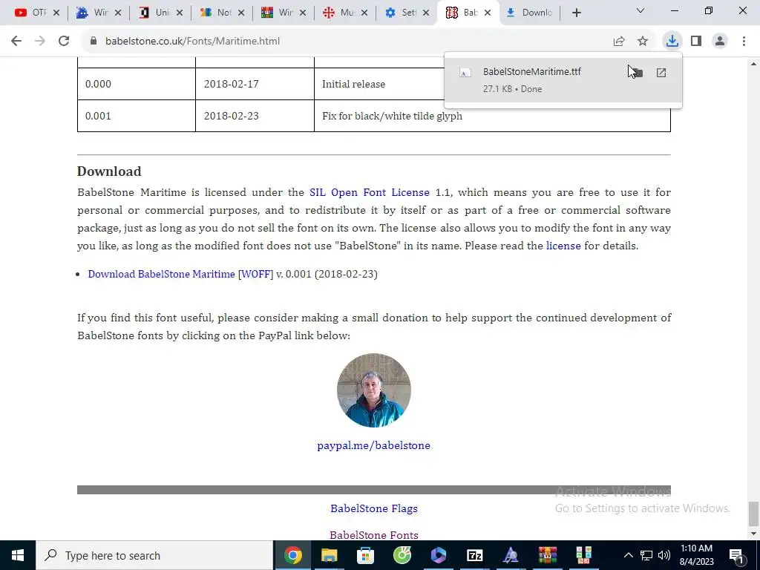Open the BabelStone Fonts link
Image resolution: width=760 pixels, height=570 pixels.
[x=374, y=535]
